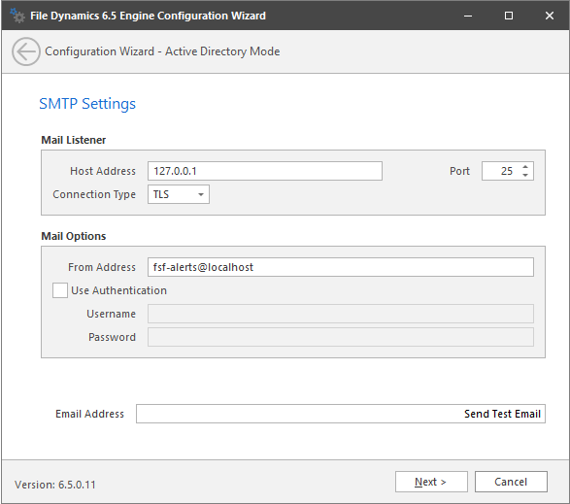The width and height of the screenshot is (570, 504).
Task: Click the File Dynamics gear icon in title bar
Action: point(17,16)
